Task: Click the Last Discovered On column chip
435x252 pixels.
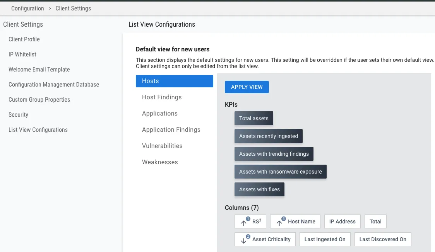Action: pyautogui.click(x=383, y=239)
